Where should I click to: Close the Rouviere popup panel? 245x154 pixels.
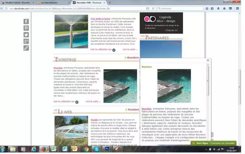[208, 60]
